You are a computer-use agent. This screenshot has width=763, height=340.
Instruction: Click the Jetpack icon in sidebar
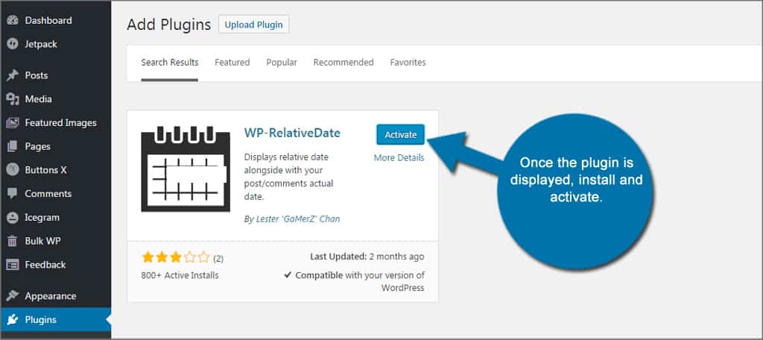(x=13, y=44)
